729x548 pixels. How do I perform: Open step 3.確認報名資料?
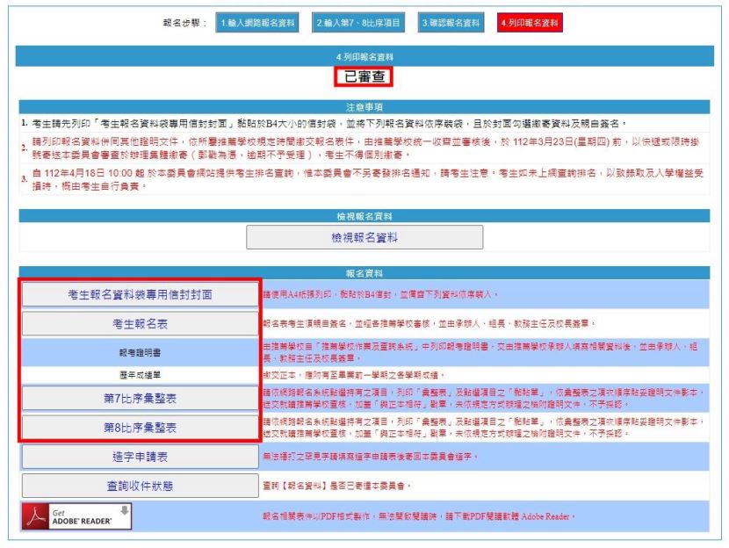click(x=451, y=23)
